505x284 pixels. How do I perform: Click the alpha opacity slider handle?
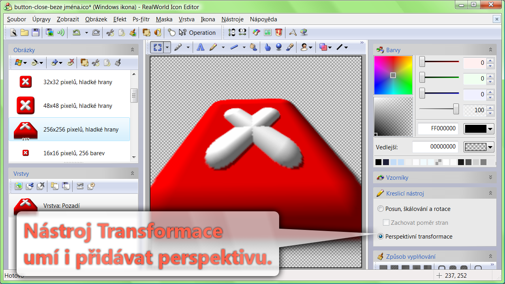[x=456, y=109]
